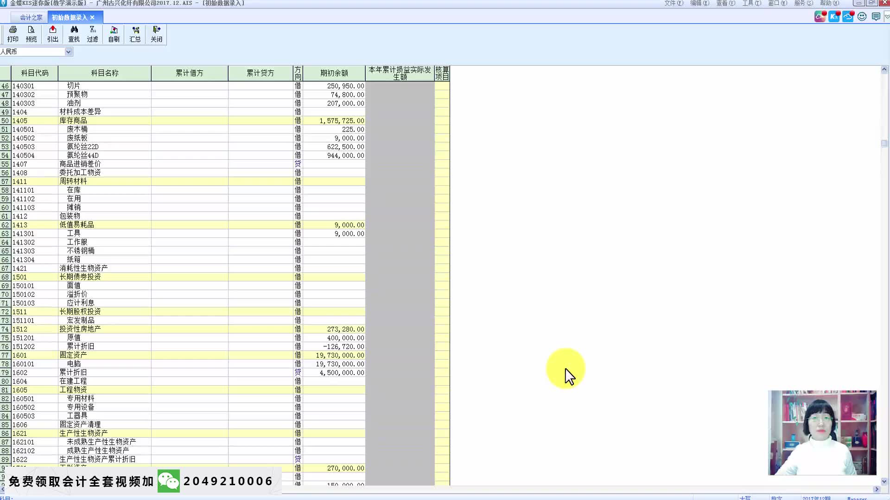Click the smiley face feedback icon
The image size is (890, 500).
[862, 17]
